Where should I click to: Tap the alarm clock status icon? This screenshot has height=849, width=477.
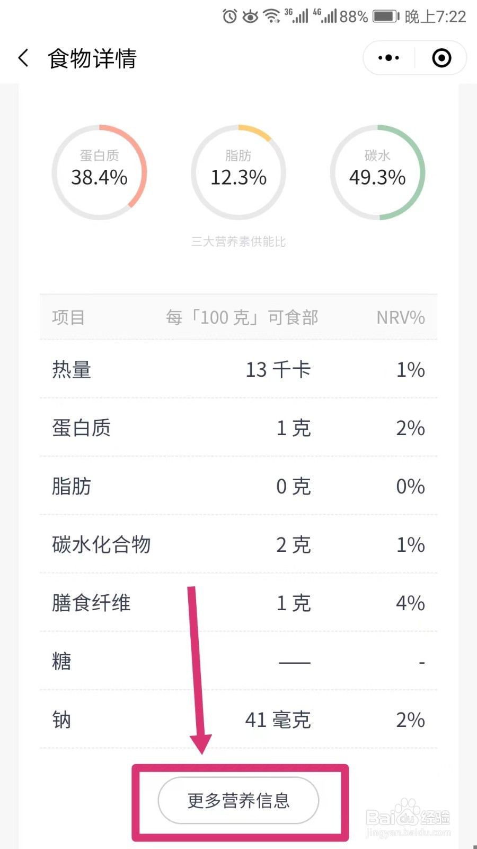pos(229,16)
